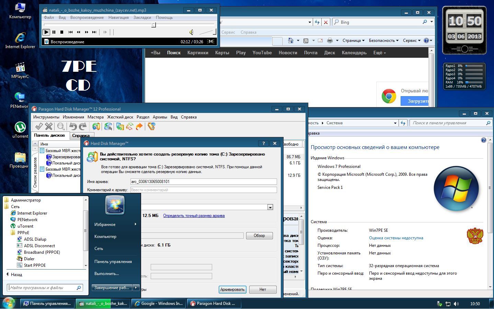494x309 pixels.
Task: Open the address path dropdown in System window
Action: 395,123
